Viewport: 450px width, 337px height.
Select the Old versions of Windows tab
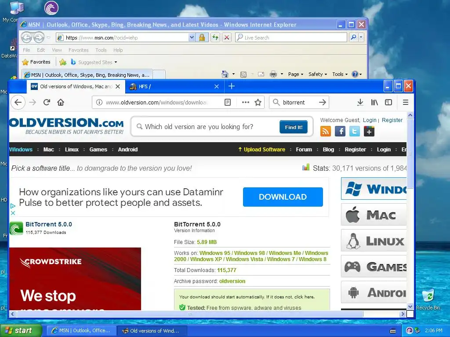[x=76, y=86]
